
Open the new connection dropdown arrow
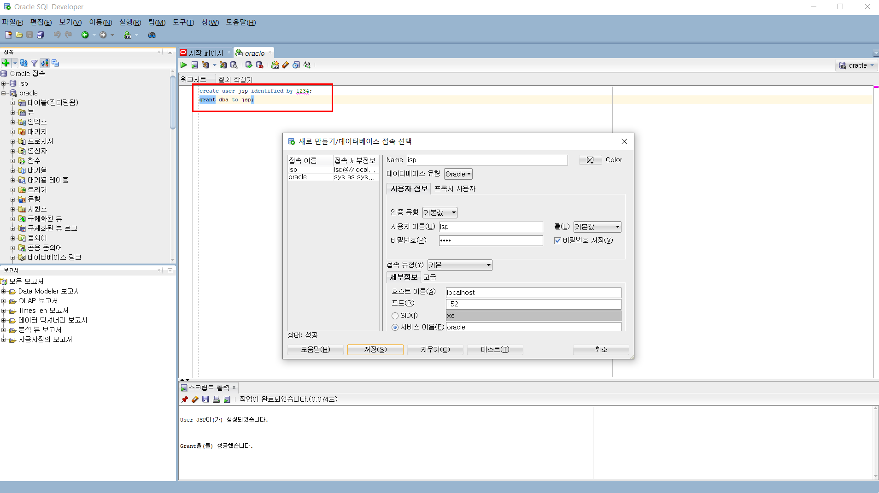(15, 63)
